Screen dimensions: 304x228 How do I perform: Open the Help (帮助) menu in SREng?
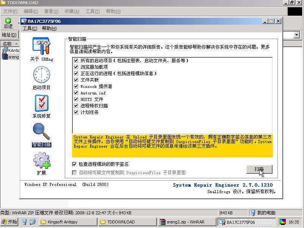coord(49,28)
